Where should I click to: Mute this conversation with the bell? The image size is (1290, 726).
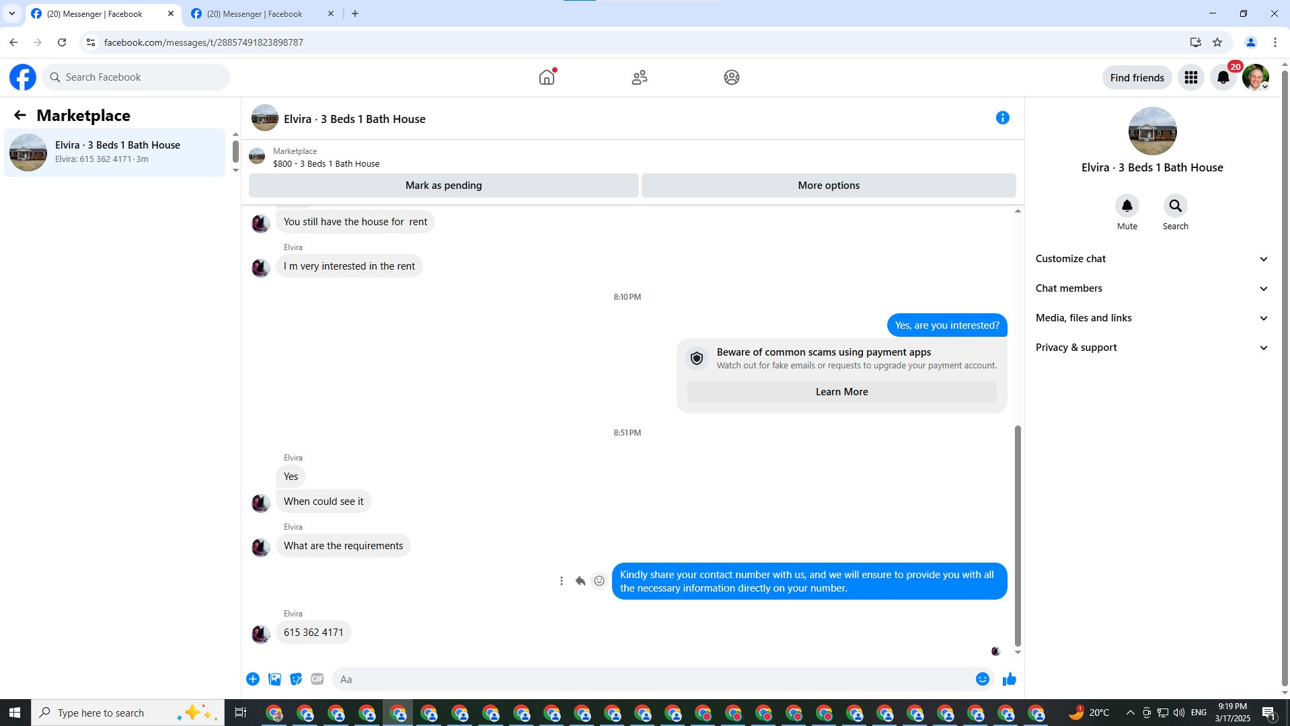click(1127, 206)
